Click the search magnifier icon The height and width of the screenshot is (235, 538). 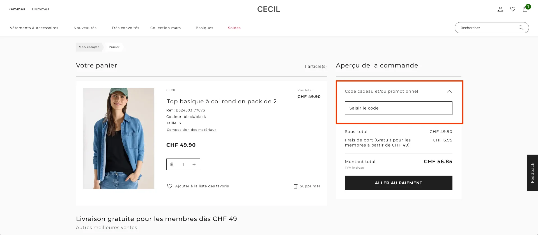tap(521, 28)
